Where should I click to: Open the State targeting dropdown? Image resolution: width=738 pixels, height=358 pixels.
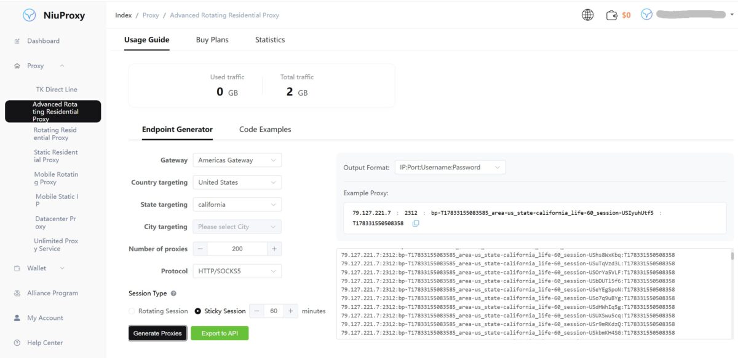pos(237,204)
